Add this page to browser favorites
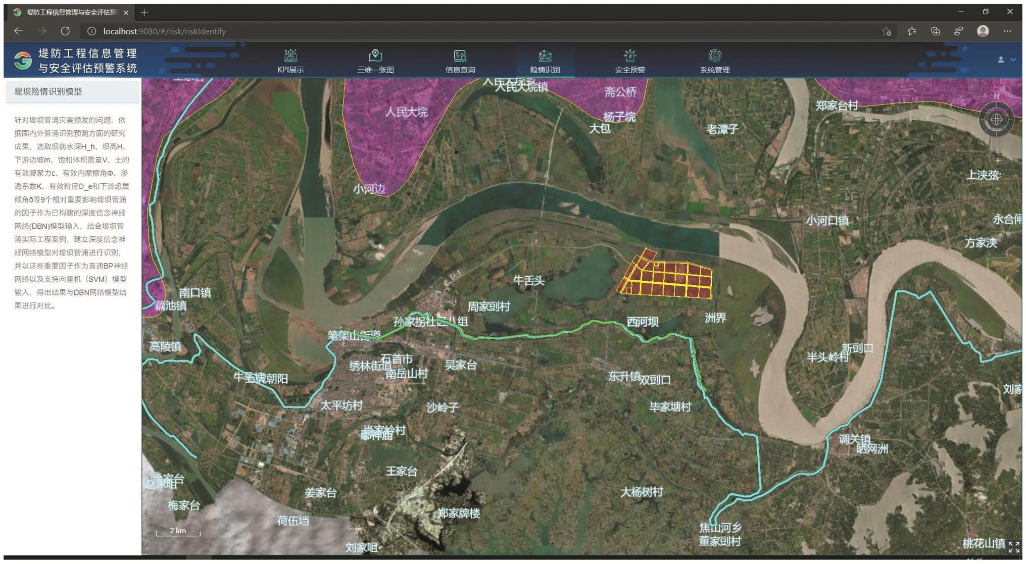Viewport: 1026px width, 564px height. [x=887, y=31]
